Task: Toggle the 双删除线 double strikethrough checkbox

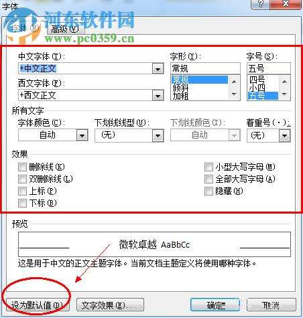Action: [22, 179]
